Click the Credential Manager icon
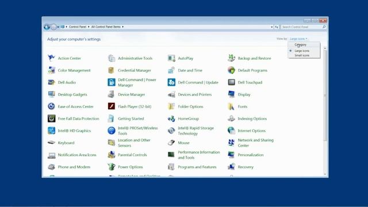The height and width of the screenshot is (207, 368). pos(112,70)
